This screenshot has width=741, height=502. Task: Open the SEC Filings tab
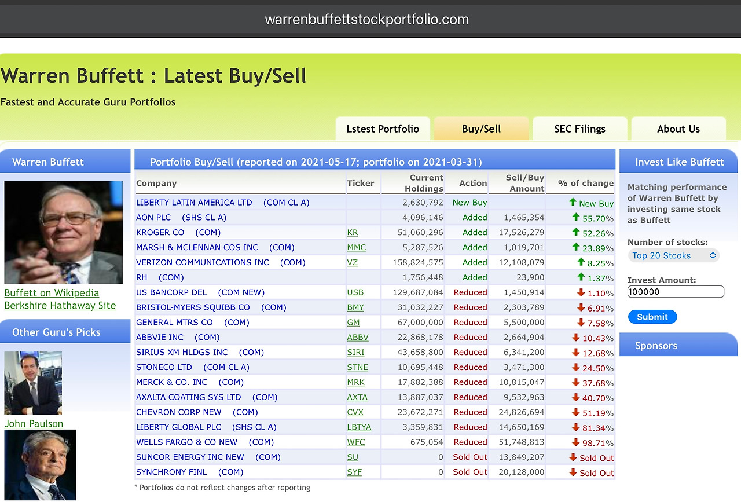coord(580,129)
